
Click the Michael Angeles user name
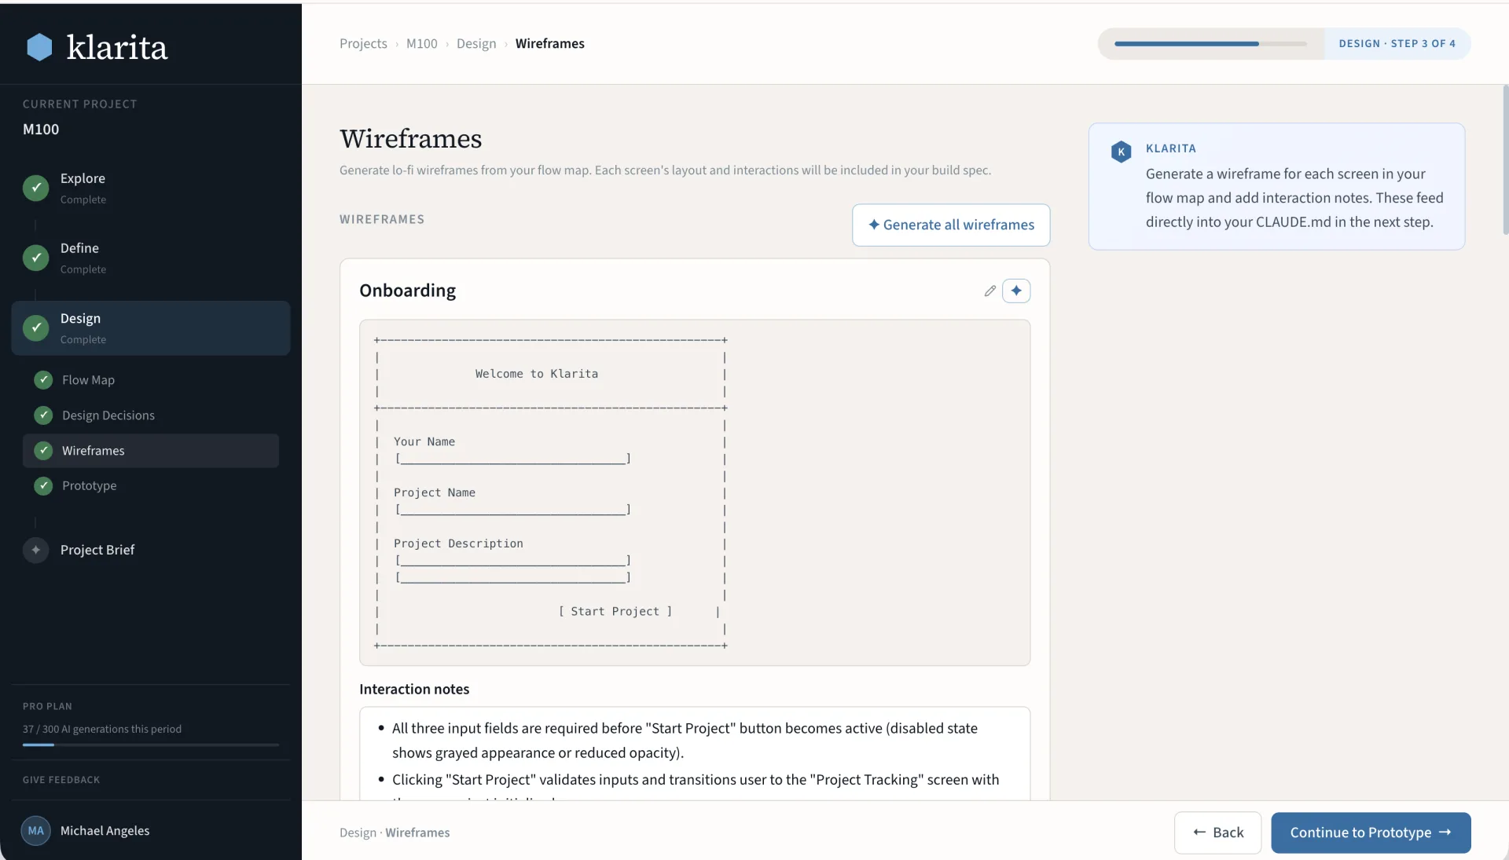tap(105, 831)
